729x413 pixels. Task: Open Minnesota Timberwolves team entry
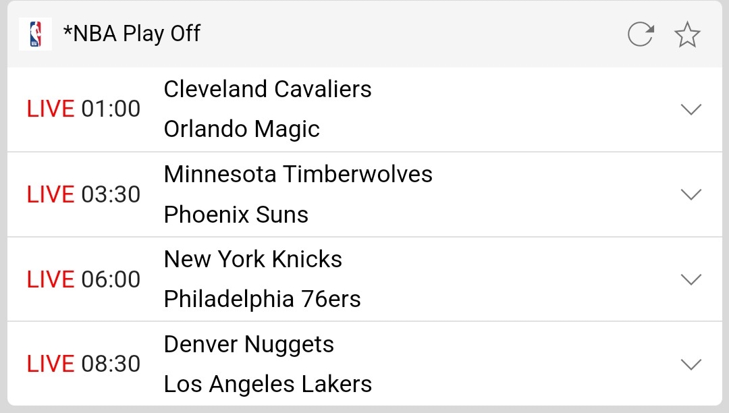298,174
